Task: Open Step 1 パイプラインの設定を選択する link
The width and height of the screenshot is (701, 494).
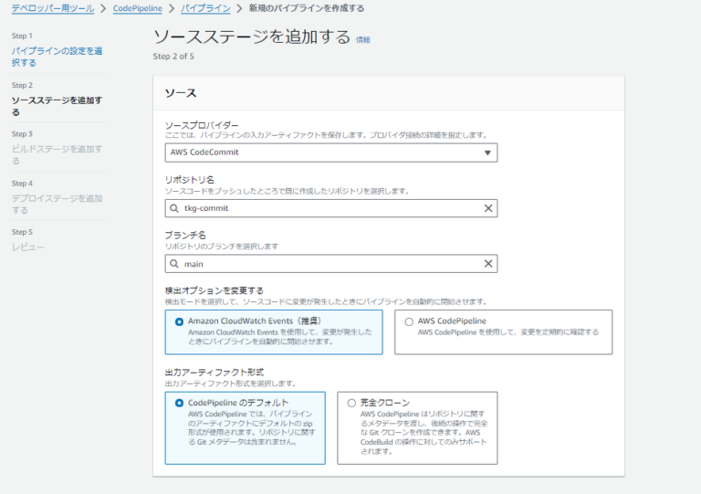Action: [57, 57]
